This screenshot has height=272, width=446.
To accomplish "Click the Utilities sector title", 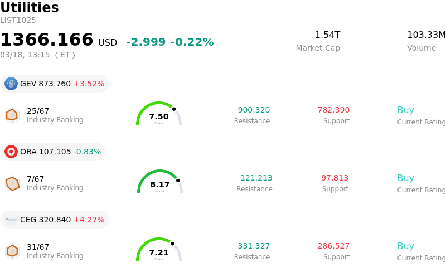I will [x=30, y=8].
